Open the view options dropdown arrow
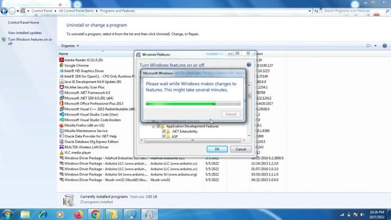 point(375,46)
